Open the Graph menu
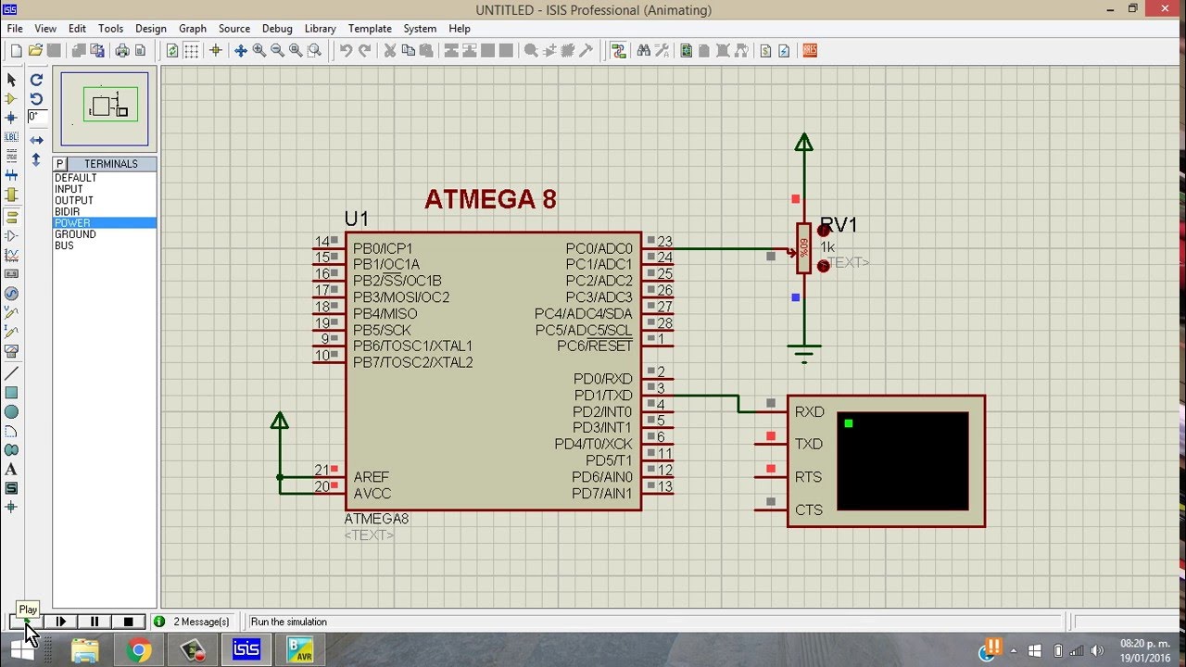This screenshot has width=1186, height=667. pos(193,29)
